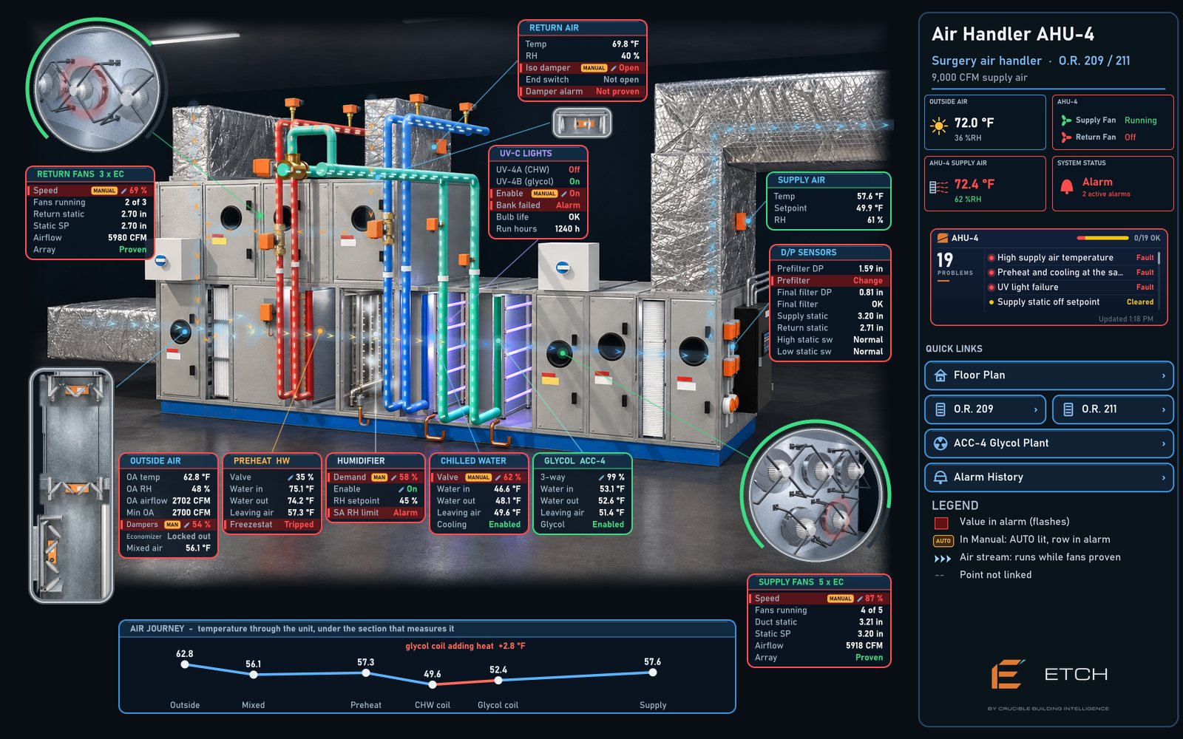Click the pencil edit icon for Iso damper
Viewport: 1183px width, 739px height.
614,68
